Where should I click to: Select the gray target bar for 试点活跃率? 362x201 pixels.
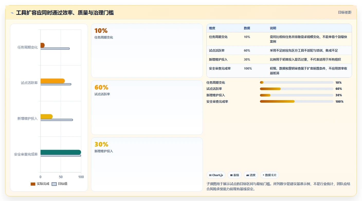56,84
